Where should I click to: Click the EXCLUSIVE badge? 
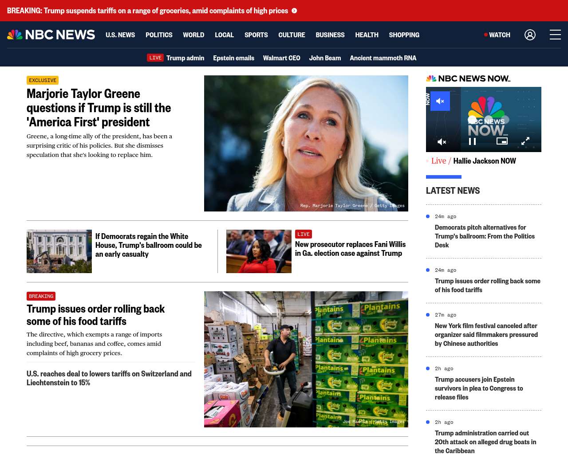tap(43, 80)
